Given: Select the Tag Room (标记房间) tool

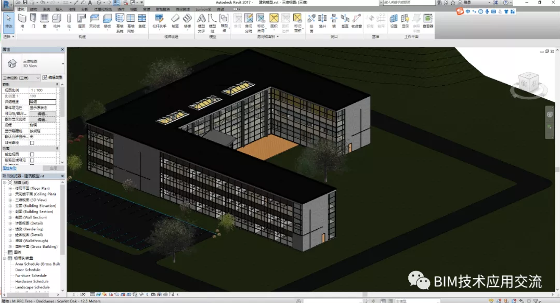Looking at the screenshot, I should pyautogui.click(x=261, y=23).
